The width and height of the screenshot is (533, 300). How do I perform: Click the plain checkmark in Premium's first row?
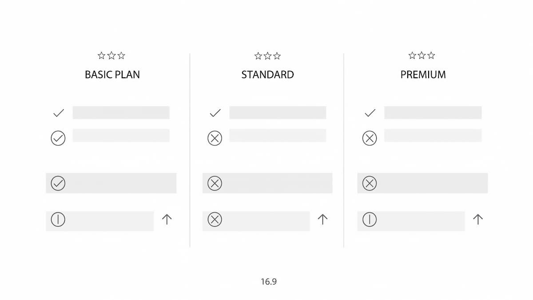(x=370, y=113)
